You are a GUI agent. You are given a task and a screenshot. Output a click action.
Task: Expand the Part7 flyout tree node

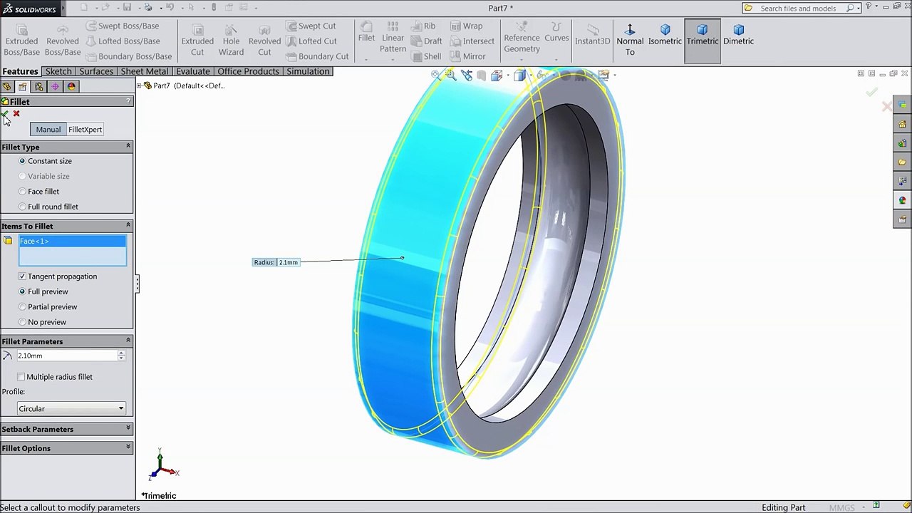click(x=139, y=86)
